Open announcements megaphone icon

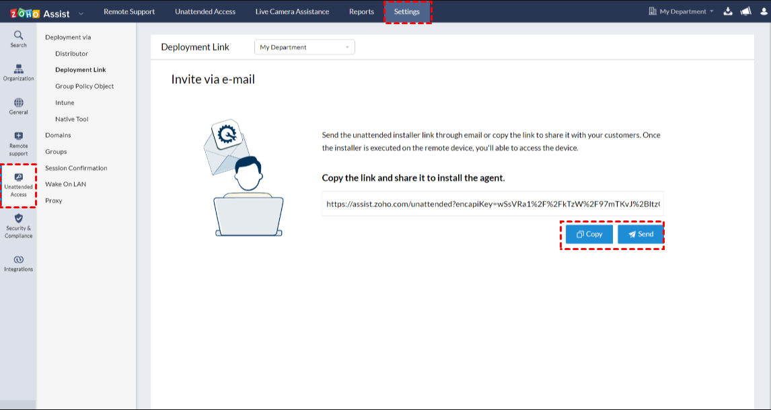(x=746, y=11)
